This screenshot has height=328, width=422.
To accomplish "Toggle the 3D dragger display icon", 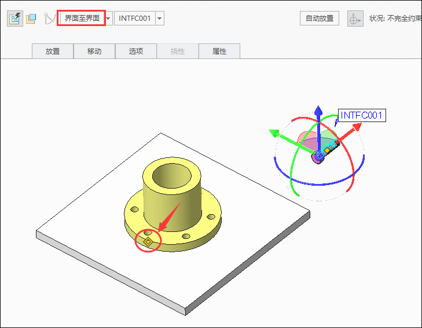I will click(x=355, y=19).
